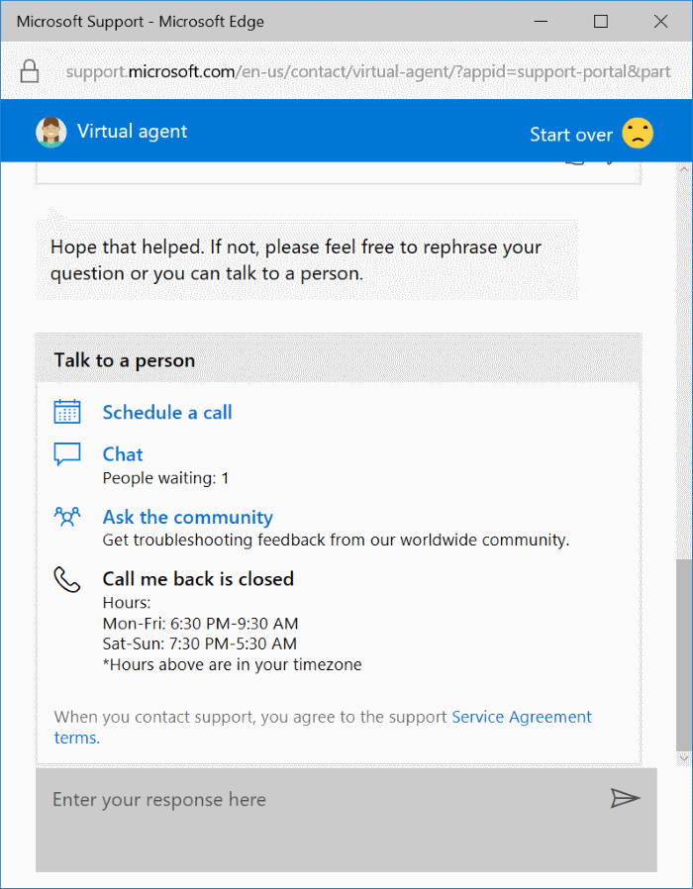This screenshot has width=693, height=889.
Task: Close the Microsoft Support window
Action: (x=660, y=22)
